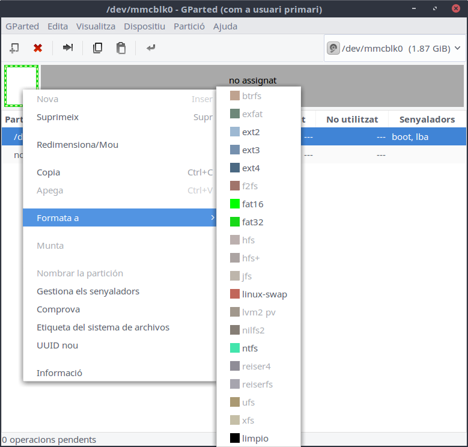Click the new partition toolbar icon
Viewport: 468px width, 447px height.
click(x=14, y=47)
